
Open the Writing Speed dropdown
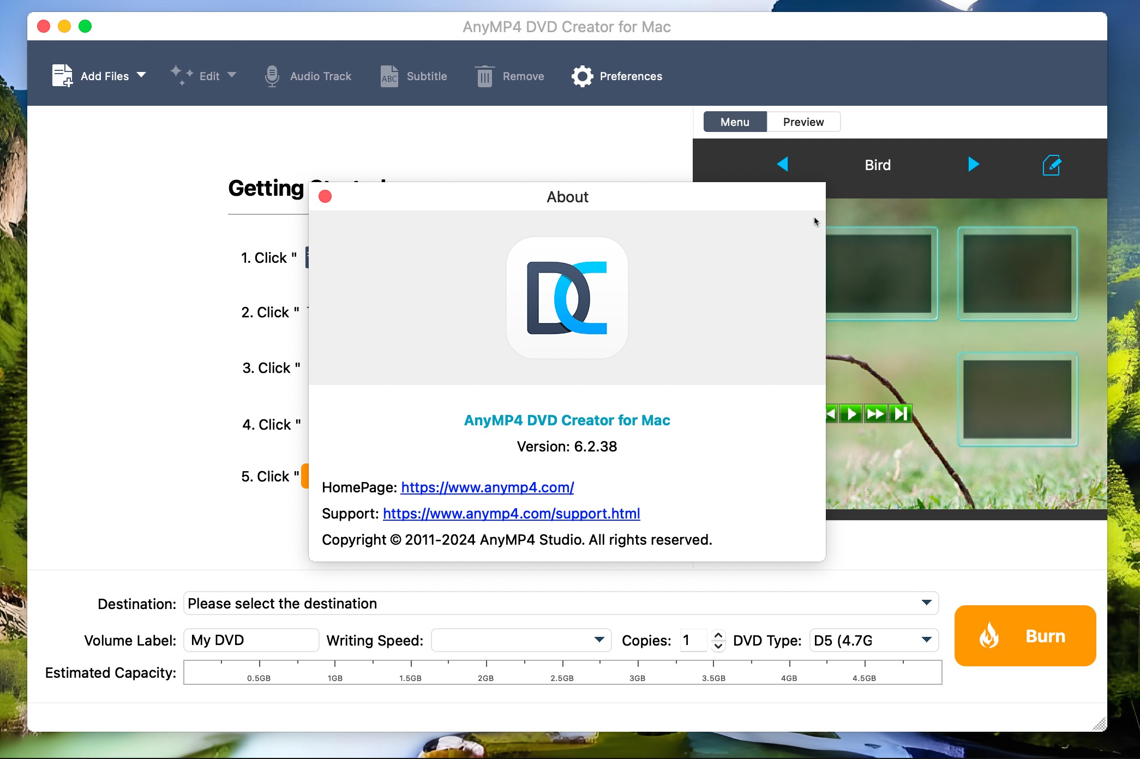[x=521, y=640]
